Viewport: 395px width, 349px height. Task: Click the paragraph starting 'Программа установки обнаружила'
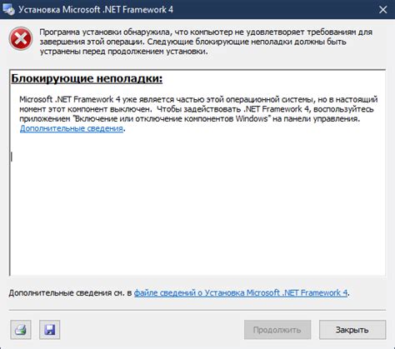[206, 42]
